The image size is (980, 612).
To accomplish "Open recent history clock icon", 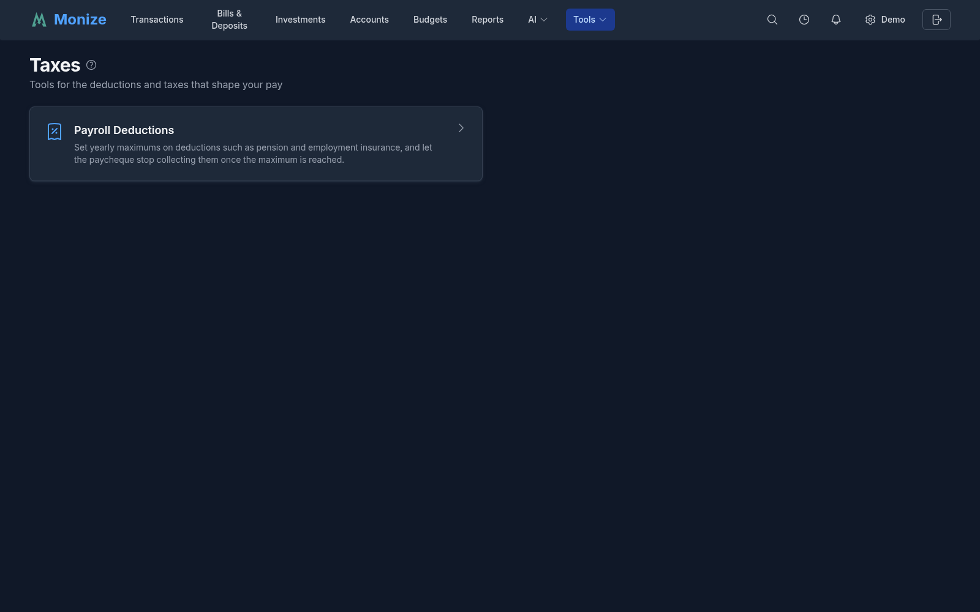I will (804, 20).
